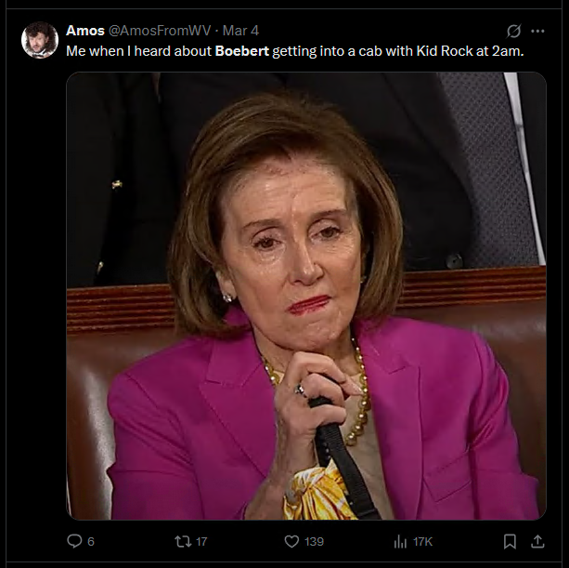The image size is (569, 568).
Task: Click the repost count 17
Action: click(201, 541)
